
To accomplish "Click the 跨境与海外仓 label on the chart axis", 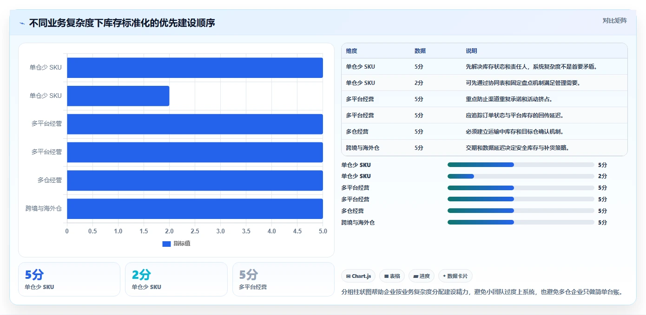I will pyautogui.click(x=44, y=209).
